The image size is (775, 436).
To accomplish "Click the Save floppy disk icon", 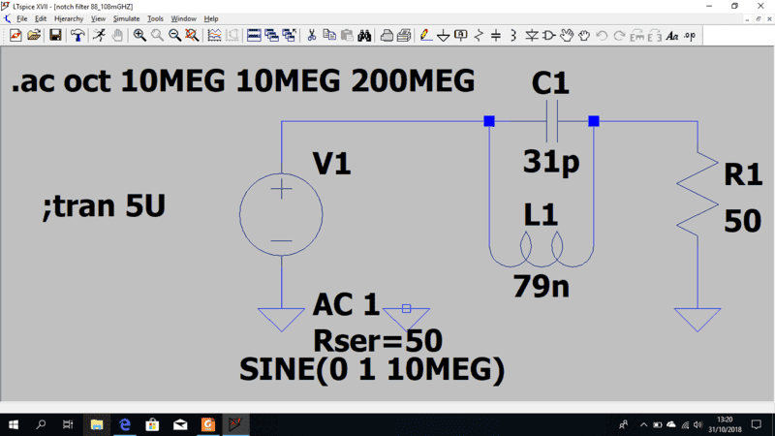I will tap(55, 36).
